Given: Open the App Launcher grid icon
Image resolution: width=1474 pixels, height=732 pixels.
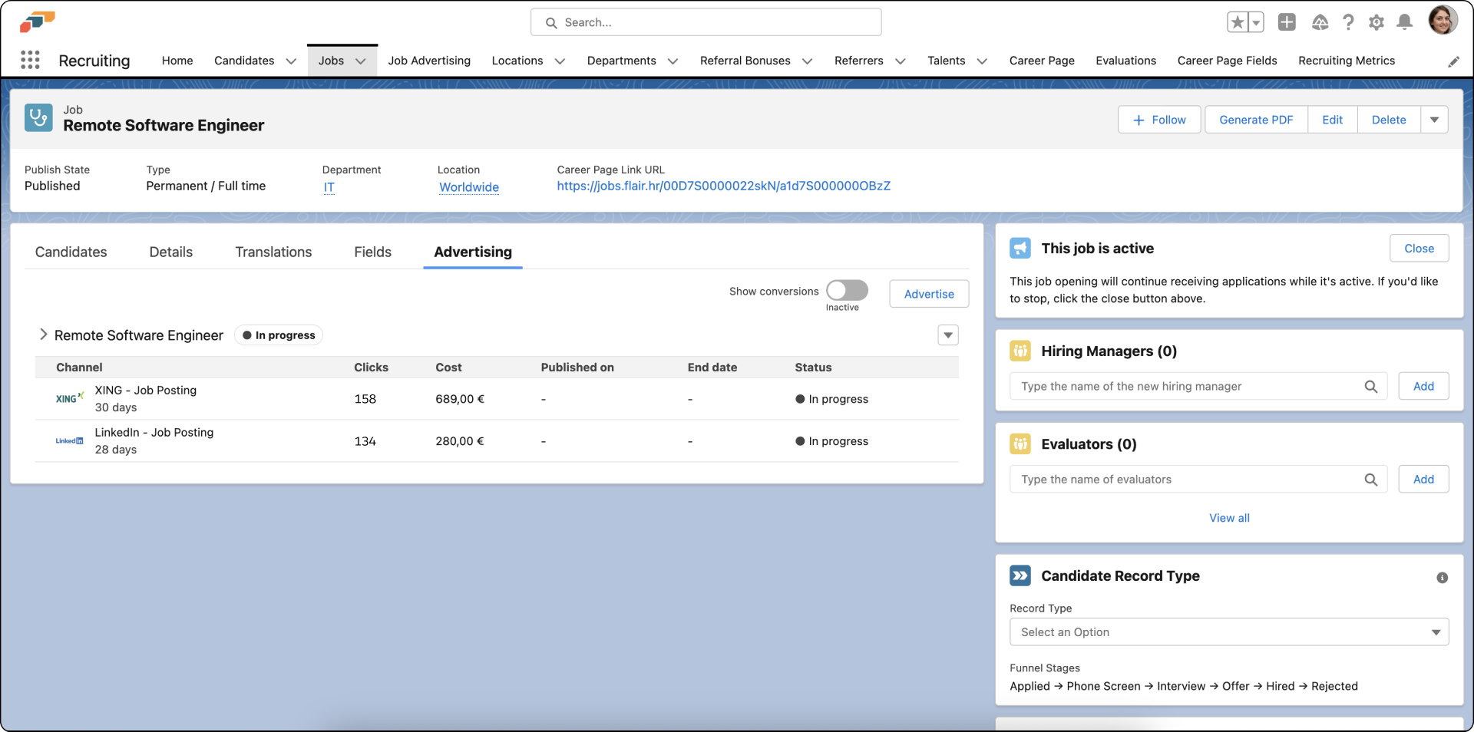Looking at the screenshot, I should 30,60.
